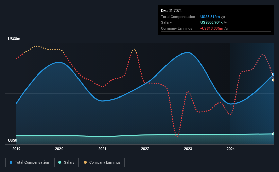Select the 2024 x-axis label

pyautogui.click(x=231, y=149)
